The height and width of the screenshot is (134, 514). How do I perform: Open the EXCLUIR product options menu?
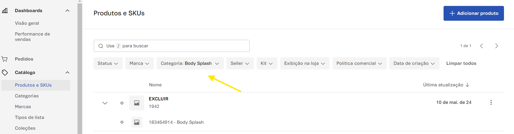[491, 103]
